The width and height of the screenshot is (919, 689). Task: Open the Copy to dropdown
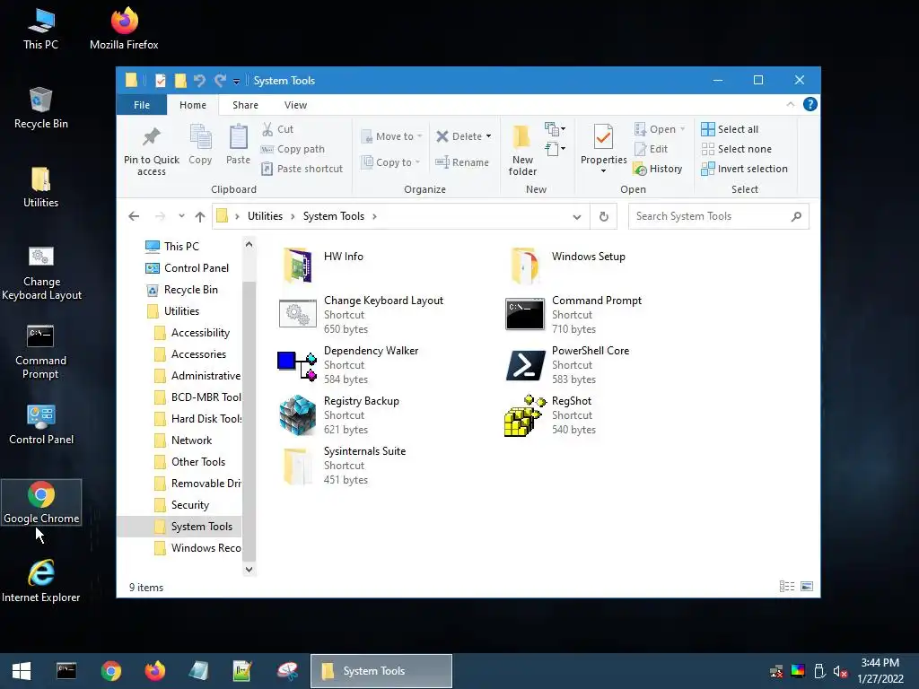[x=390, y=162]
